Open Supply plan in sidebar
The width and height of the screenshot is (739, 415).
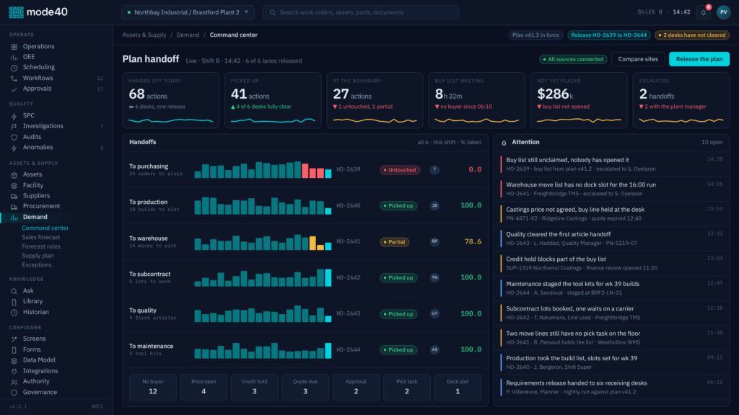coord(38,256)
